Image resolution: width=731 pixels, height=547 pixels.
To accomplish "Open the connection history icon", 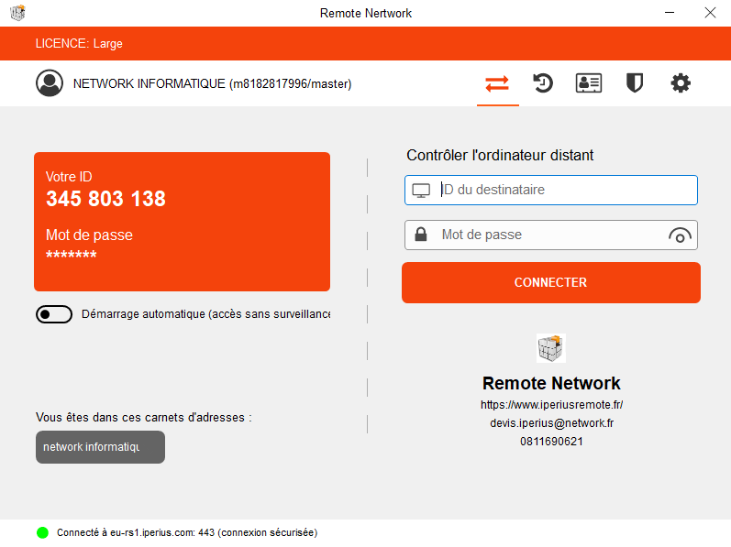I will [x=543, y=83].
